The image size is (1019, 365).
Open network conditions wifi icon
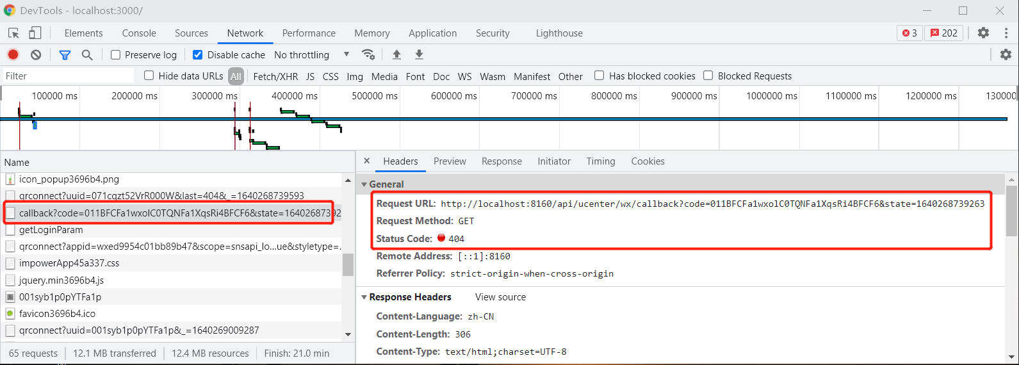(x=368, y=55)
